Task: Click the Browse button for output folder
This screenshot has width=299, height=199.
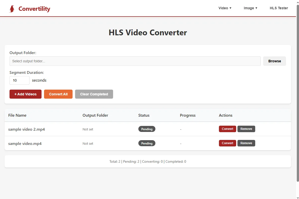Action: click(x=274, y=61)
